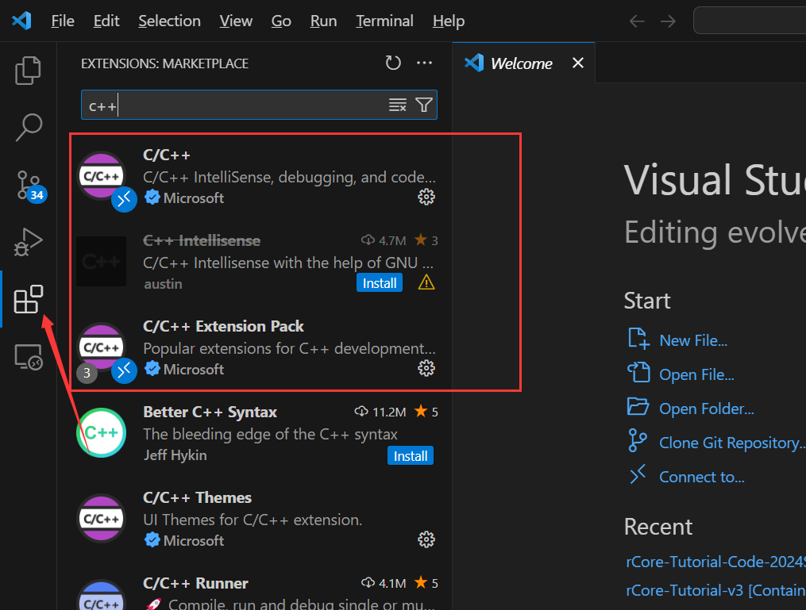Install the Better C++ Syntax extension
The image size is (806, 610).
tap(411, 456)
